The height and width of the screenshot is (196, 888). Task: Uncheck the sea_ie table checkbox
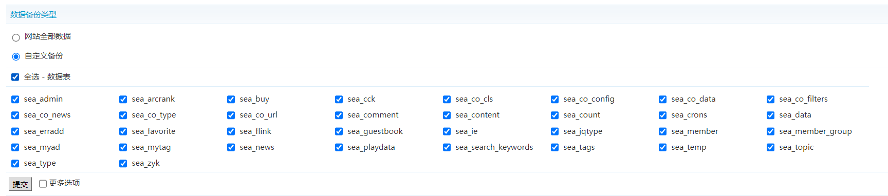coord(447,132)
